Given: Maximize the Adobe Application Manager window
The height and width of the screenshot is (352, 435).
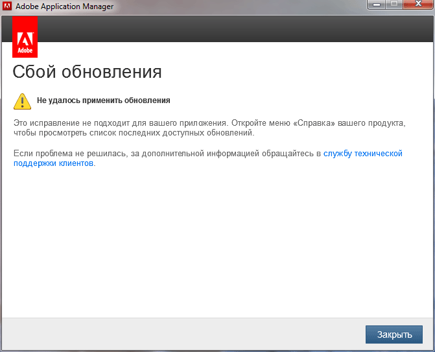Looking at the screenshot, I should [x=394, y=5].
